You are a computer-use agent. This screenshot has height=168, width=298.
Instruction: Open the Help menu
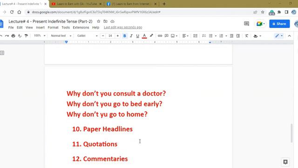coord(96,28)
